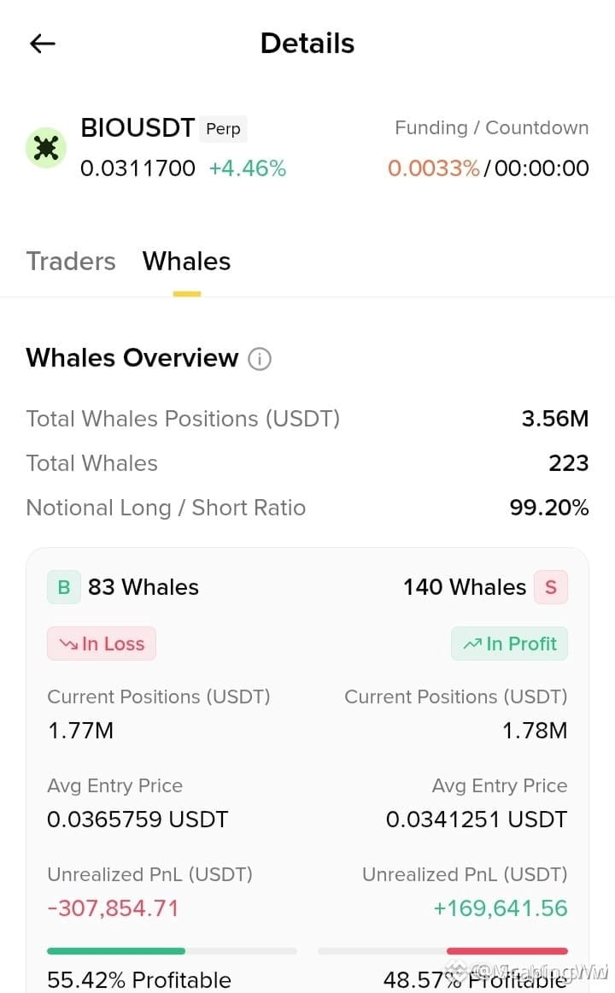Open the Whales Overview info icon

(260, 358)
